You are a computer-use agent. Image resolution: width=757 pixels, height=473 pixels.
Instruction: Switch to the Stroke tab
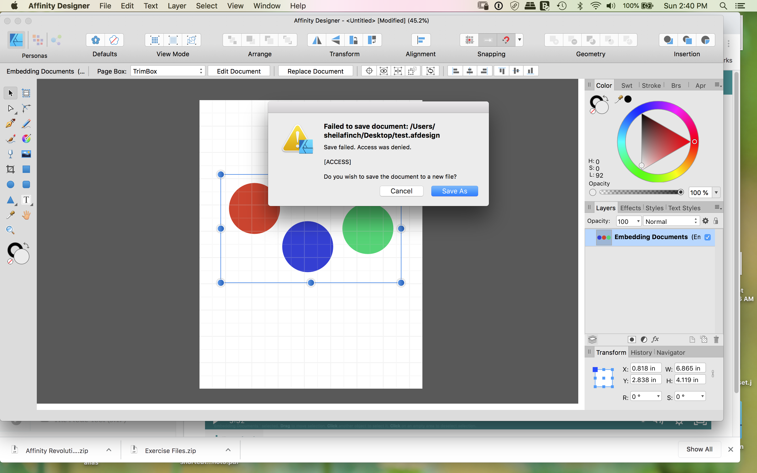click(x=651, y=85)
